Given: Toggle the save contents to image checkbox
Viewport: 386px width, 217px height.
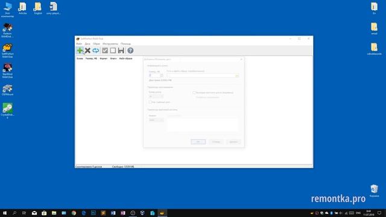Looking at the screenshot, I should coord(194,92).
